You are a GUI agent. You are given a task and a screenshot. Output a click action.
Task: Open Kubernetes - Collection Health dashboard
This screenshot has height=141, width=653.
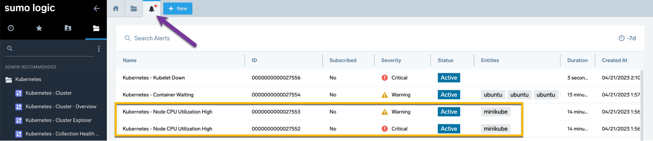62,134
